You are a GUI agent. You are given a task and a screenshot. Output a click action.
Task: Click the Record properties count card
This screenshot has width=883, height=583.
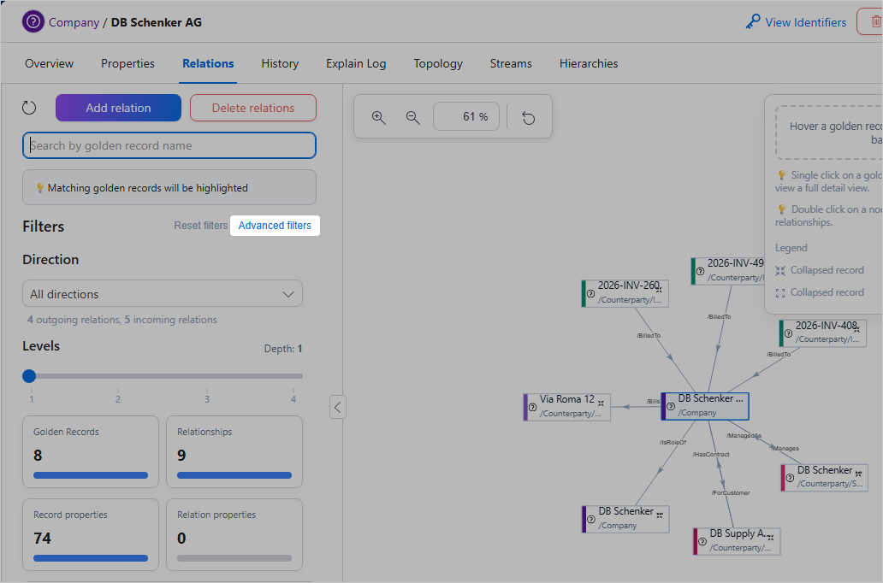point(91,534)
